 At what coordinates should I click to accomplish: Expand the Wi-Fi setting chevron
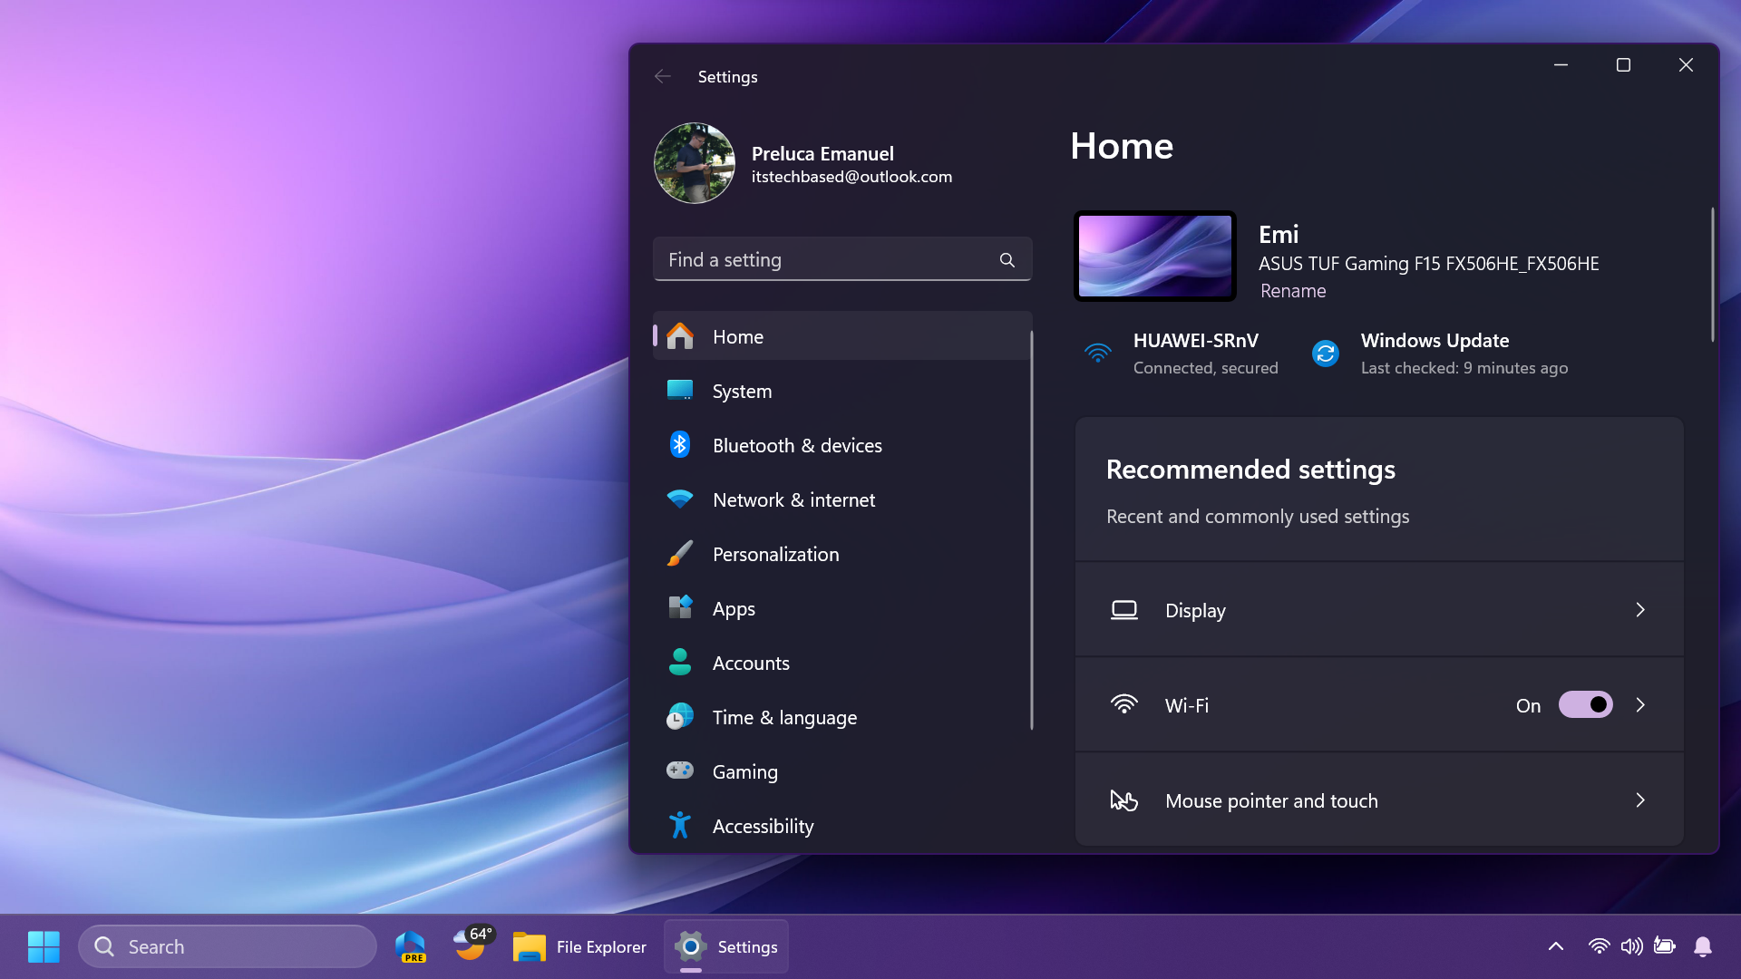[x=1640, y=705]
